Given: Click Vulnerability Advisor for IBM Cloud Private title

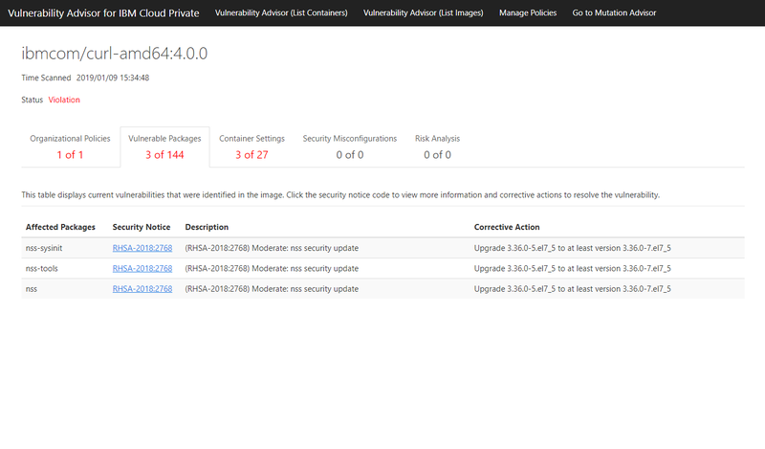Looking at the screenshot, I should click(x=103, y=13).
